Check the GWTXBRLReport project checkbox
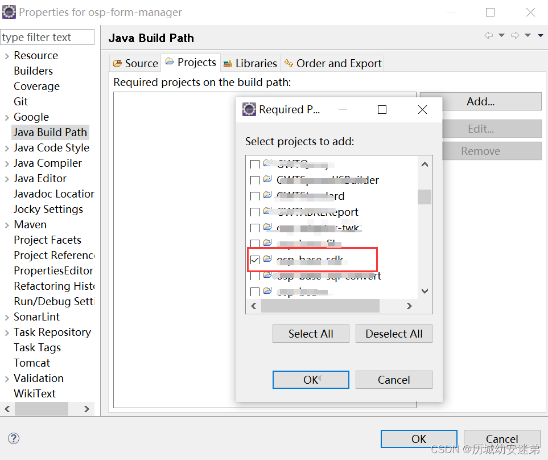Screen dimensions: 548x460 click(x=254, y=212)
